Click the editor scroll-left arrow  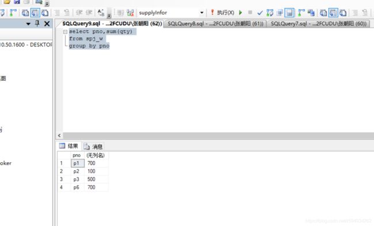point(59,136)
